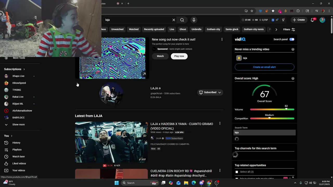Screen dimensions: 333x187
Task: Click the vidIQ logo icon in header stats
Action: tap(273, 20)
